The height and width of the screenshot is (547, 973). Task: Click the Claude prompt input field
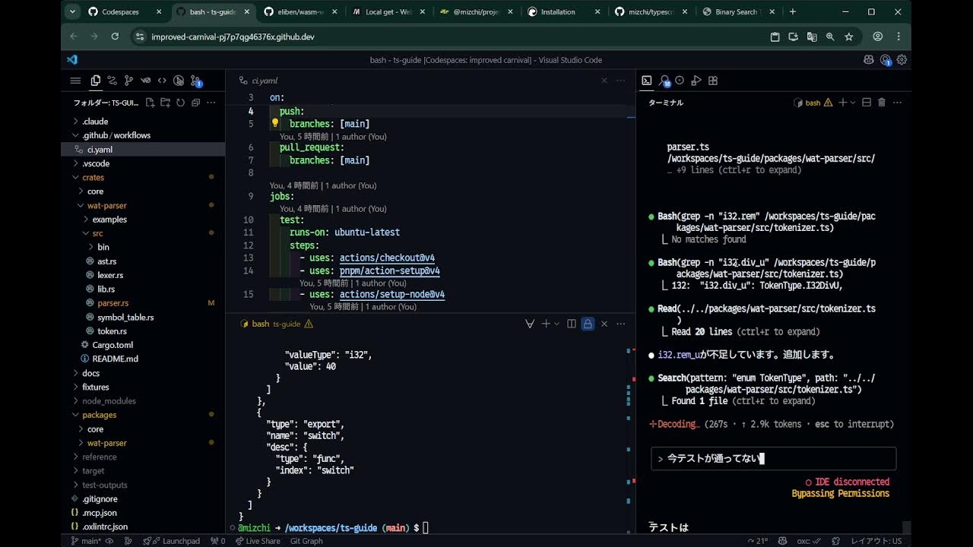[x=774, y=459]
